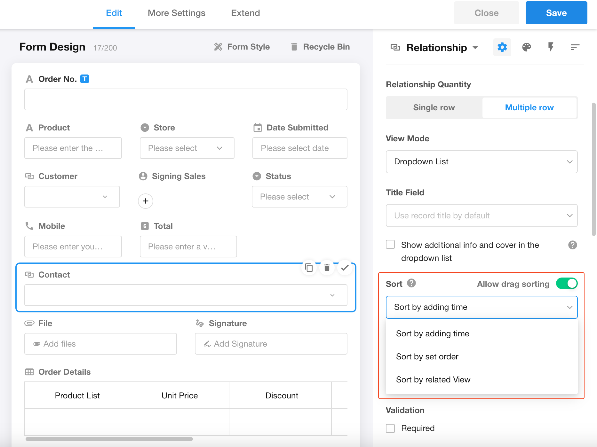Click the Status dropdown field icon
597x447 pixels.
pos(257,176)
